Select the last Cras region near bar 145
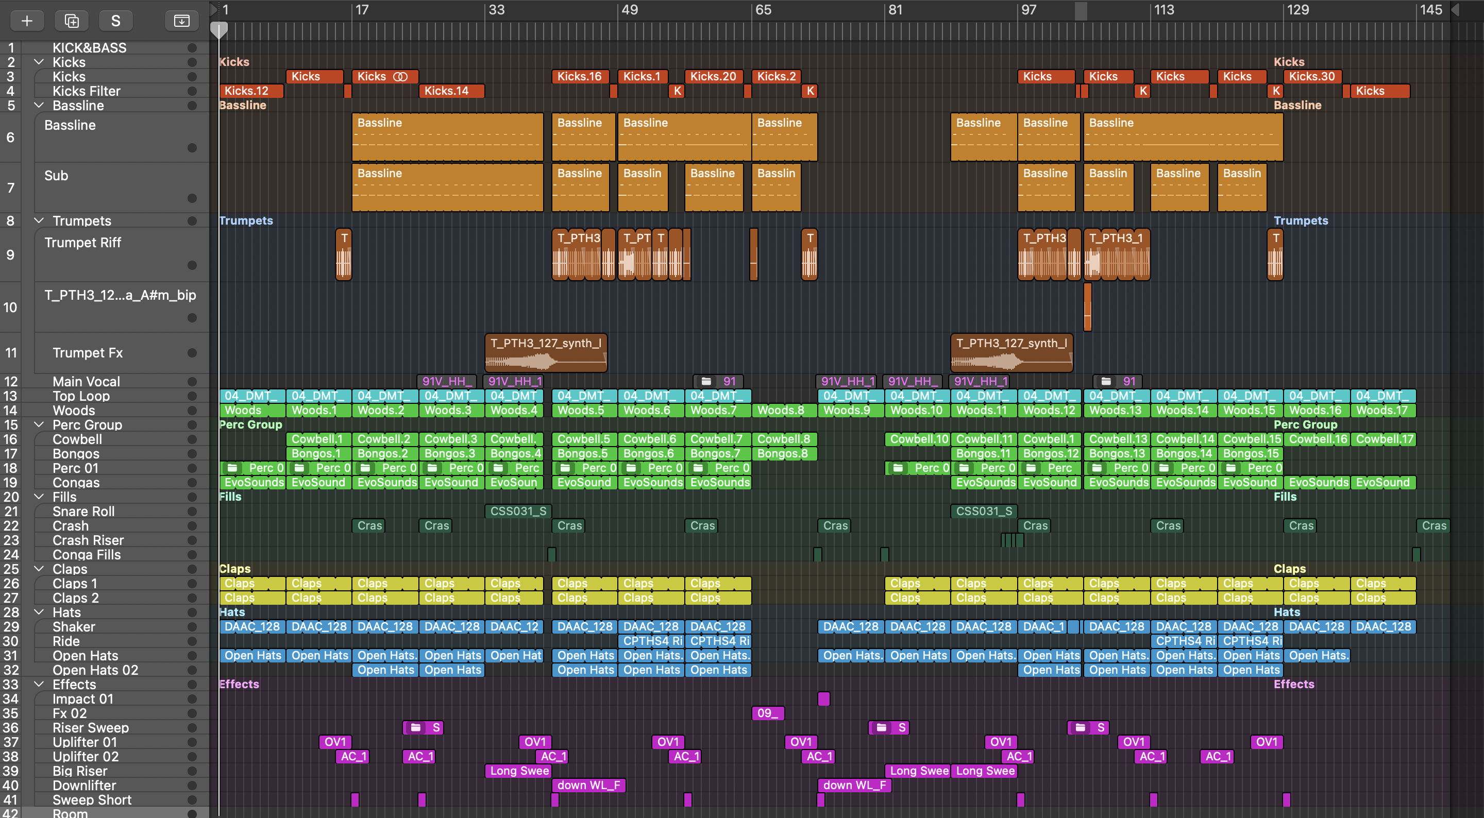The width and height of the screenshot is (1484, 818). coord(1434,525)
